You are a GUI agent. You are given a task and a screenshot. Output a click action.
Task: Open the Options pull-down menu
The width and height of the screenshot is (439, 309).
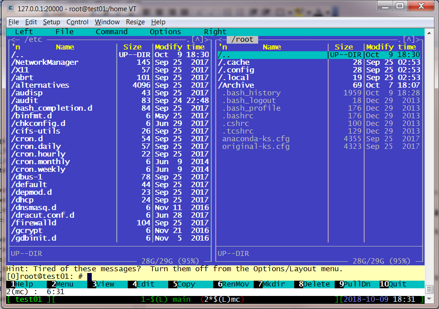click(x=165, y=32)
